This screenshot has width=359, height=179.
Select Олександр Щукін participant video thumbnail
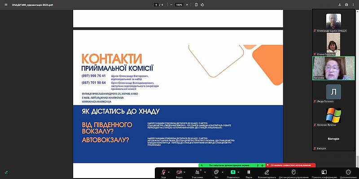tap(333, 21)
